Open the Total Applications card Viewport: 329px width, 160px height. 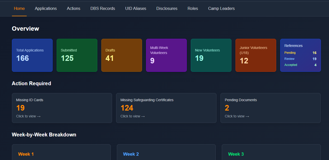point(32,55)
